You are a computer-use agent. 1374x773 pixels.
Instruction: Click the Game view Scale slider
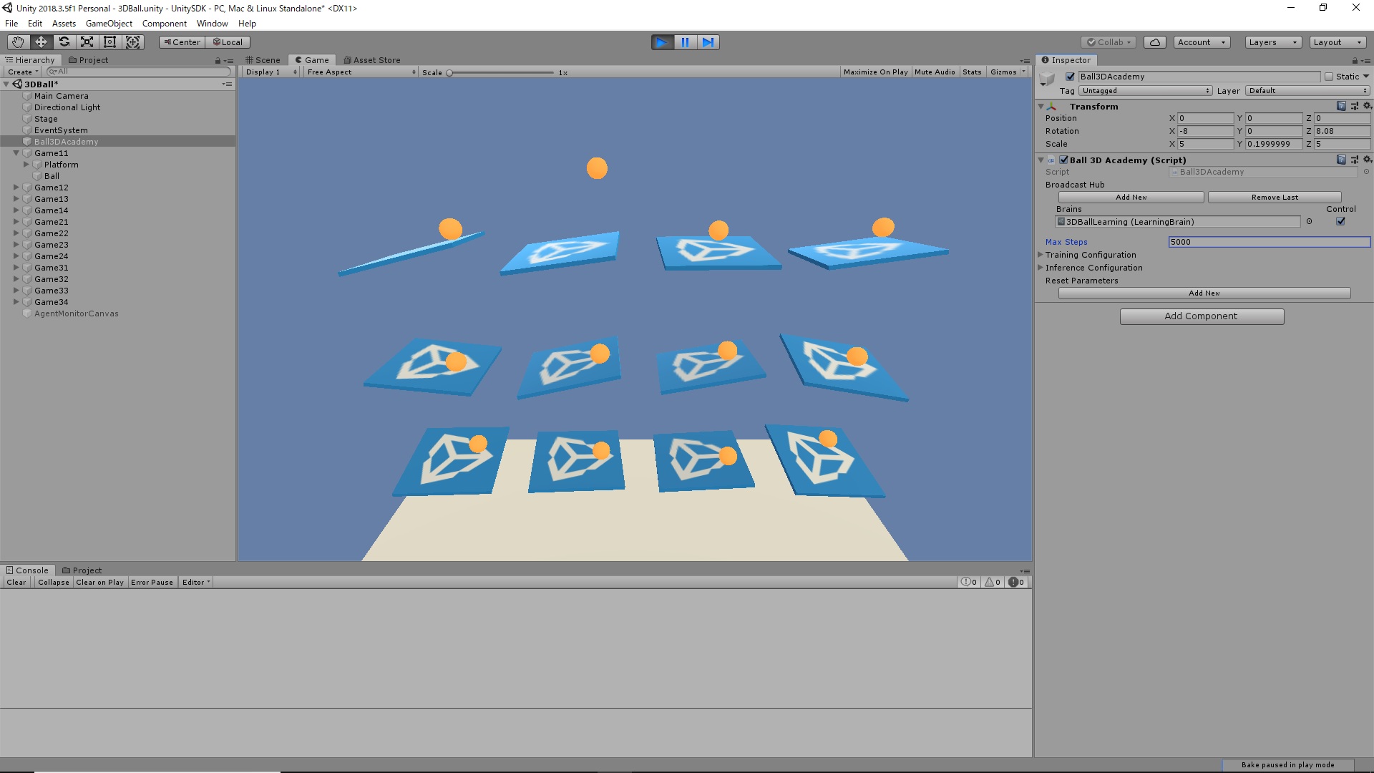point(500,73)
